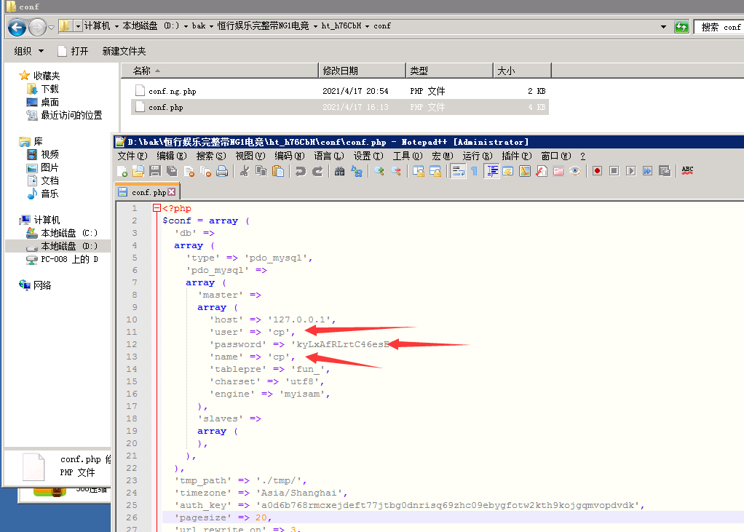Click the Close file toolbar icon

coord(189,171)
